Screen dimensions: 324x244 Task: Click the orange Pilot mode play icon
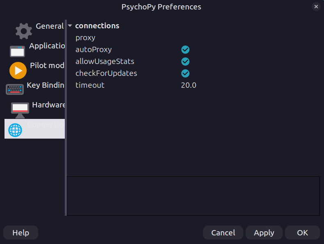point(18,71)
